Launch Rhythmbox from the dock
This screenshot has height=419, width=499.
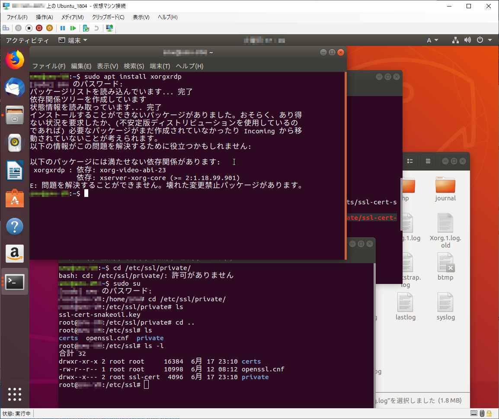tap(15, 142)
